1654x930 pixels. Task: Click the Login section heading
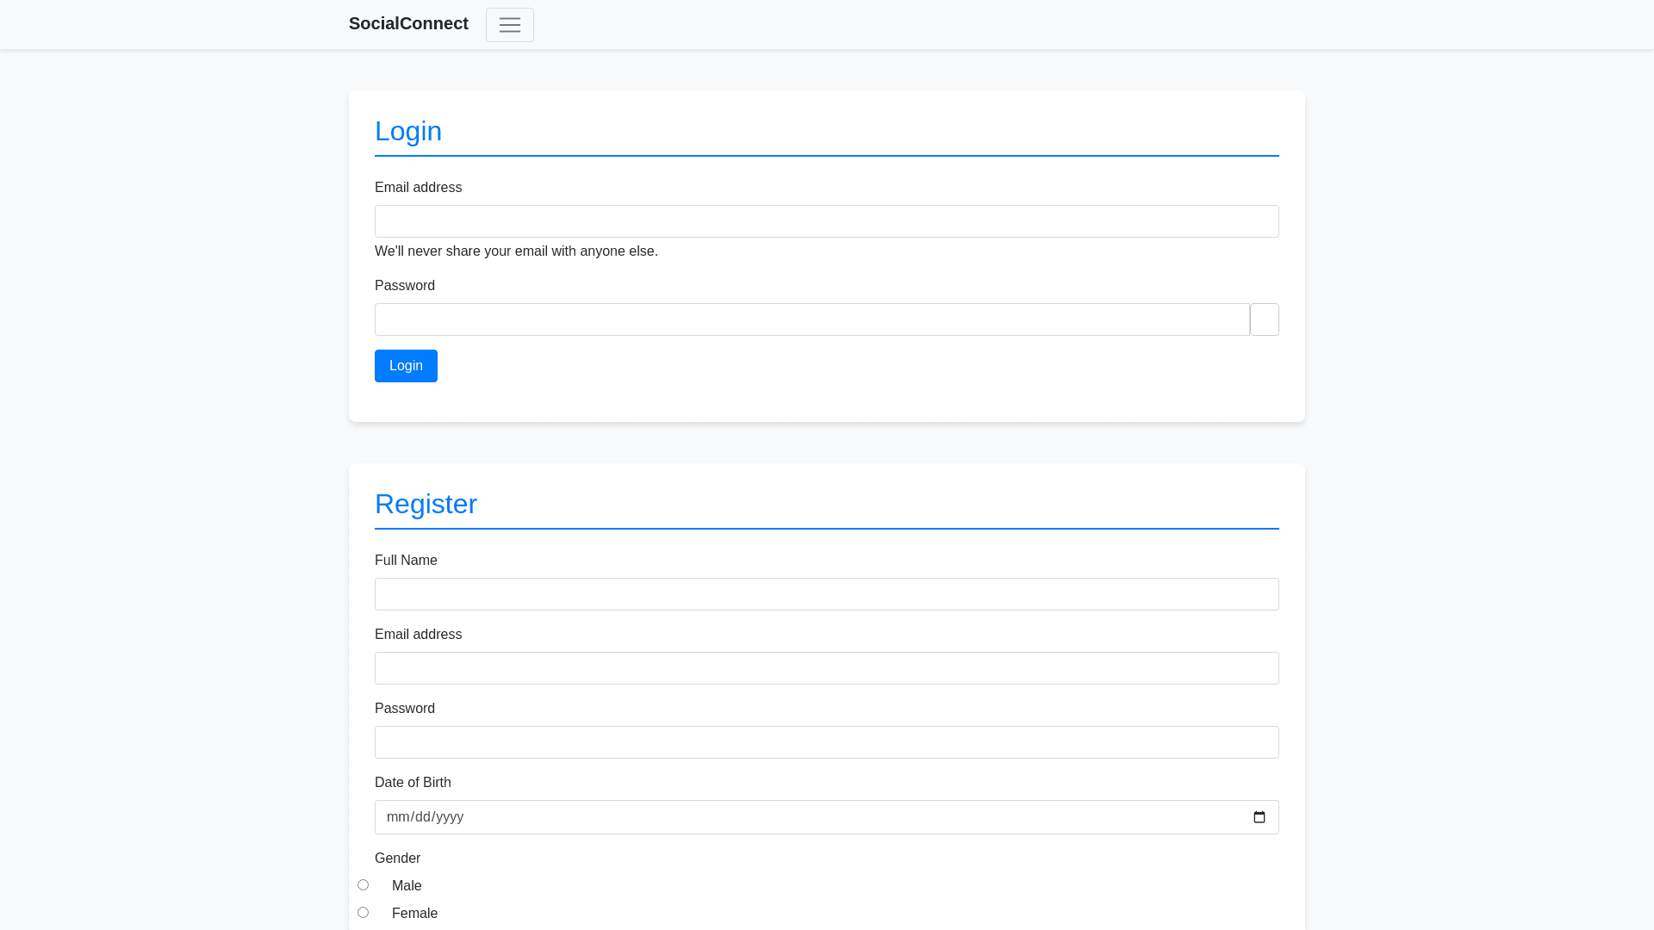tap(408, 131)
